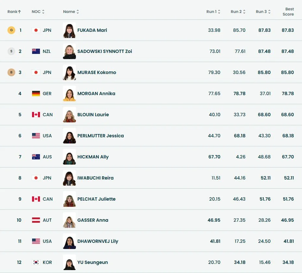Click the New Zealand flag icon
This screenshot has width=302, height=273.
36,51
